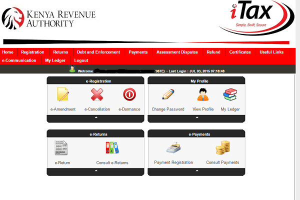Screen dimensions: 300x200
Task: Click the red X e-Cancellation icon
Action: click(97, 94)
